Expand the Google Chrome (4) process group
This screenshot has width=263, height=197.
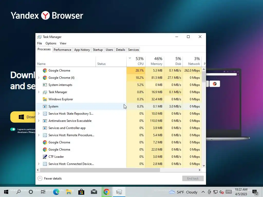coord(39,78)
